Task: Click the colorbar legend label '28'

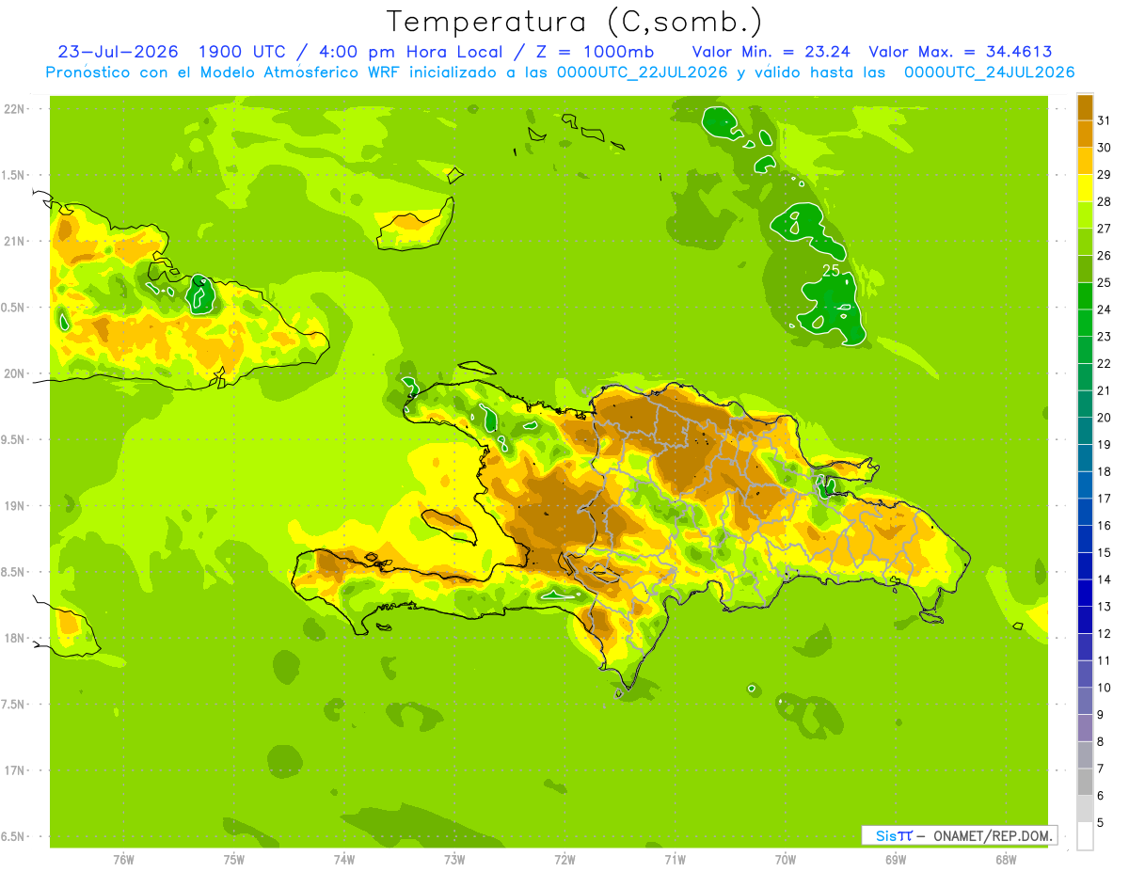Action: 1105,201
